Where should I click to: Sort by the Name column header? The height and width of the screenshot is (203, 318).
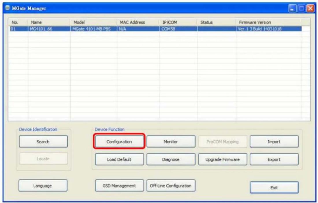click(x=49, y=22)
